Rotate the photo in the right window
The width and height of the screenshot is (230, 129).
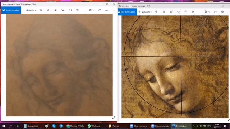(186, 12)
